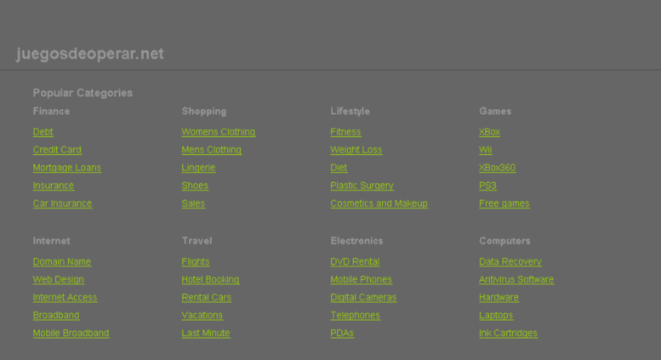Screen dimensions: 661x360
Task: Open the Last Minute travel link
Action: coord(206,333)
